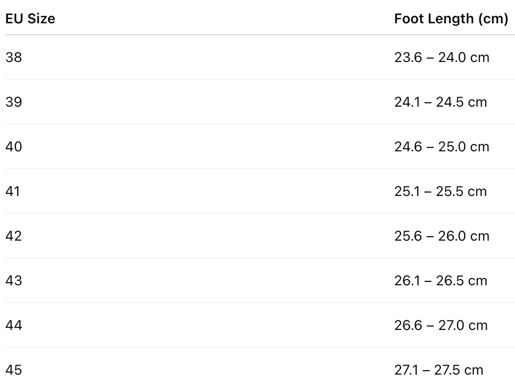Select EU size 38 cell
Viewport: 515px width, 390px height.
tap(14, 58)
